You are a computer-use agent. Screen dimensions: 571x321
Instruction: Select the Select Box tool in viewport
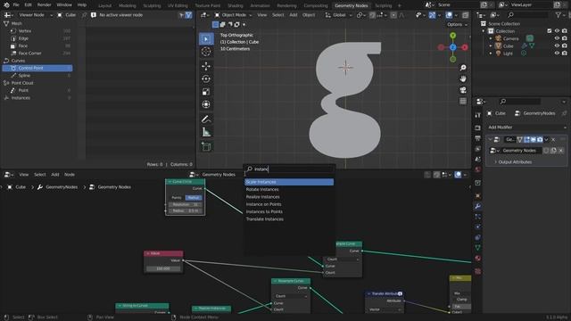point(206,39)
